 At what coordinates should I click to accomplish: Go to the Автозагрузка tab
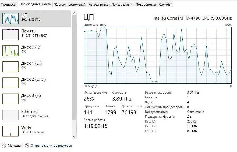pos(98,5)
